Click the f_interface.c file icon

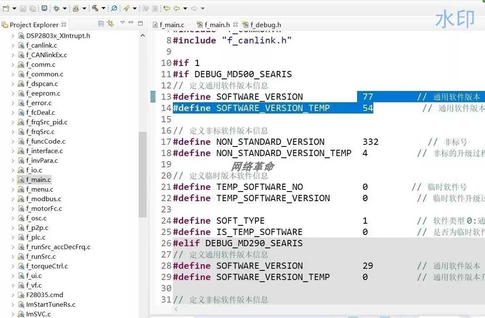21,151
